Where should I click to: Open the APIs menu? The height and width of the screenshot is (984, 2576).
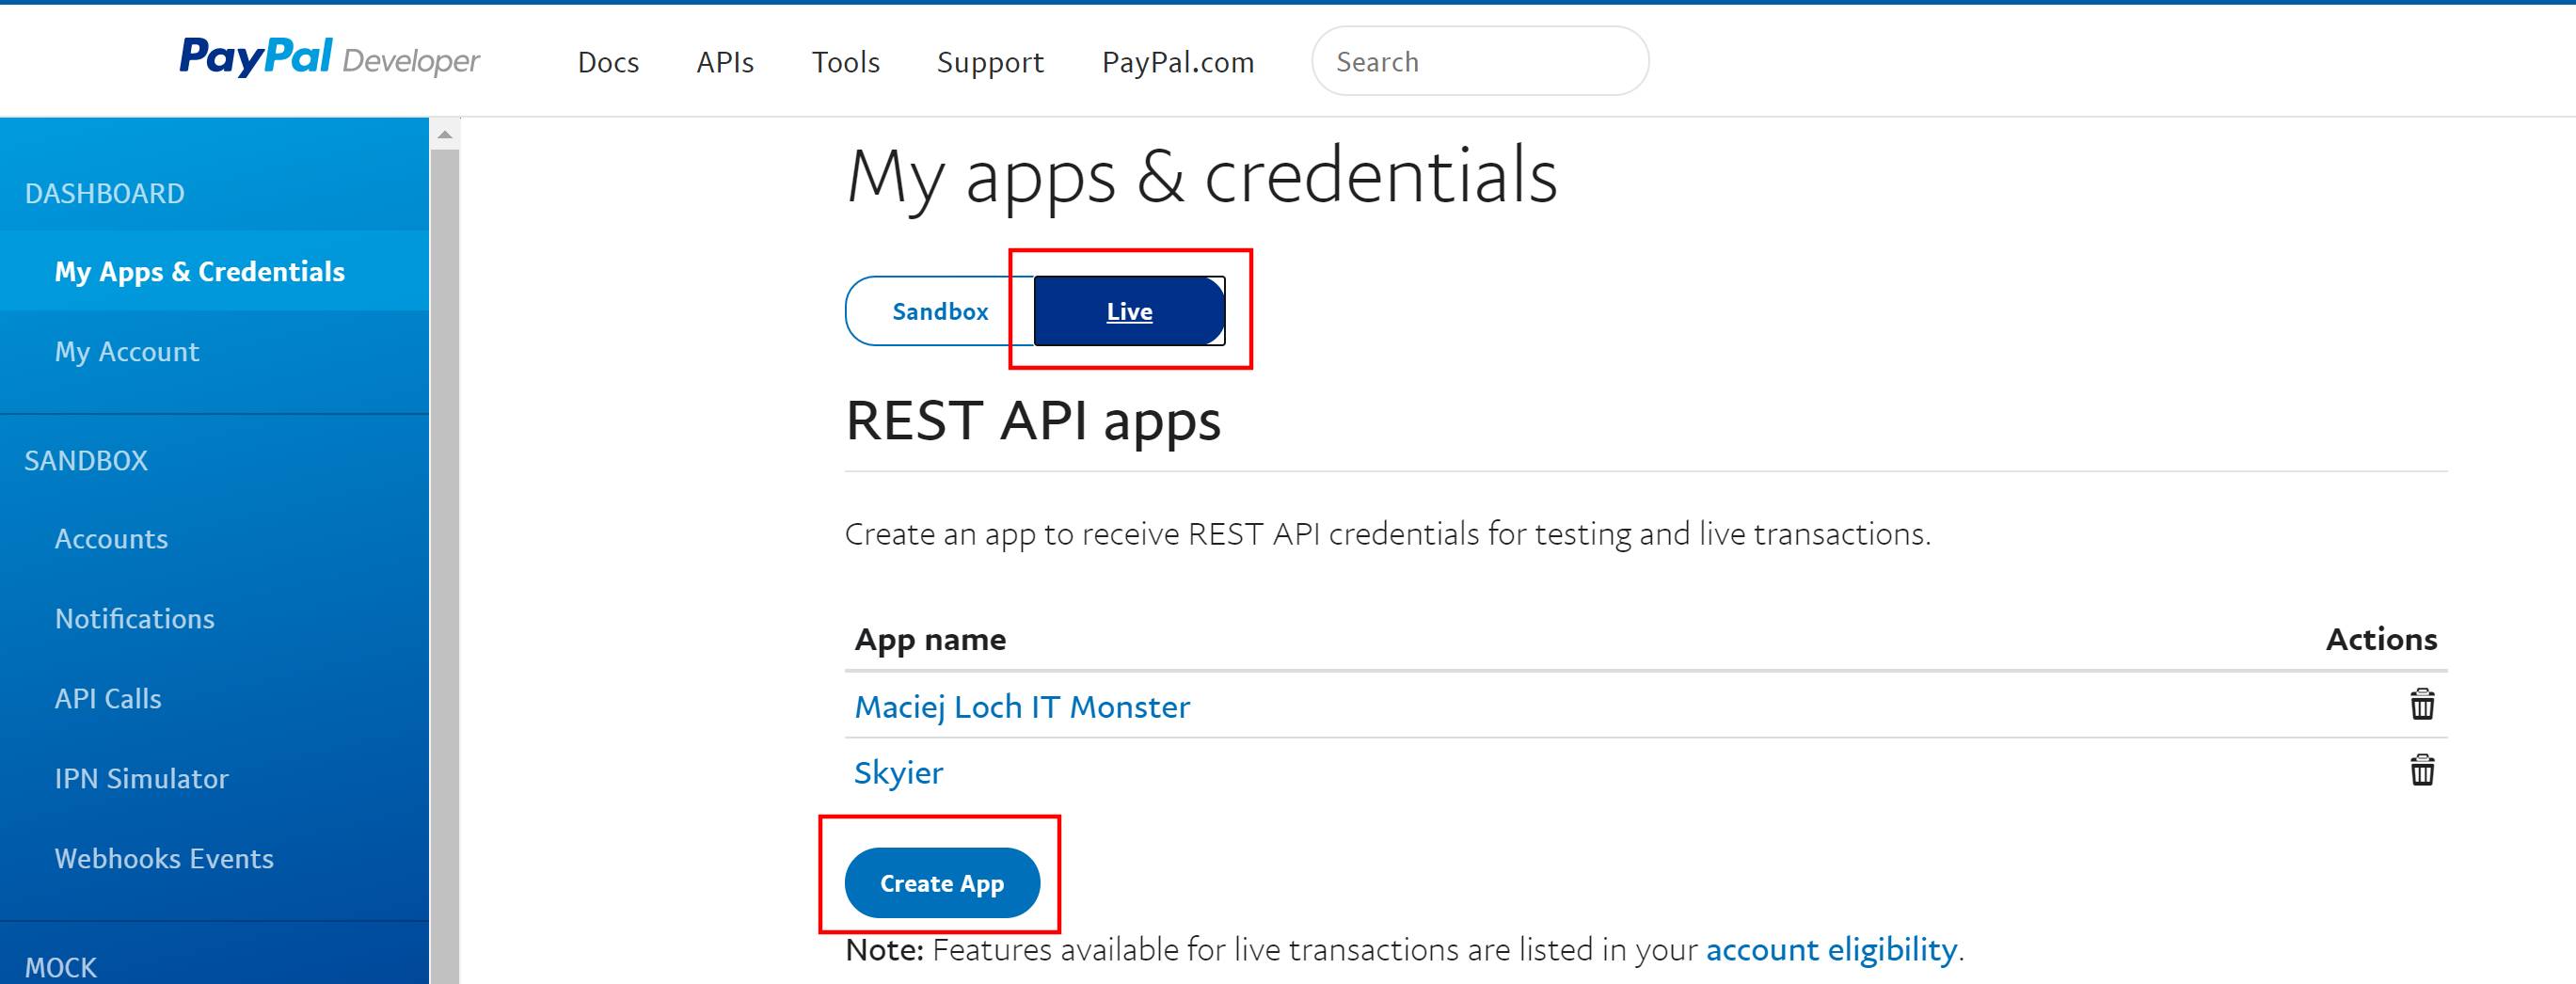(725, 62)
